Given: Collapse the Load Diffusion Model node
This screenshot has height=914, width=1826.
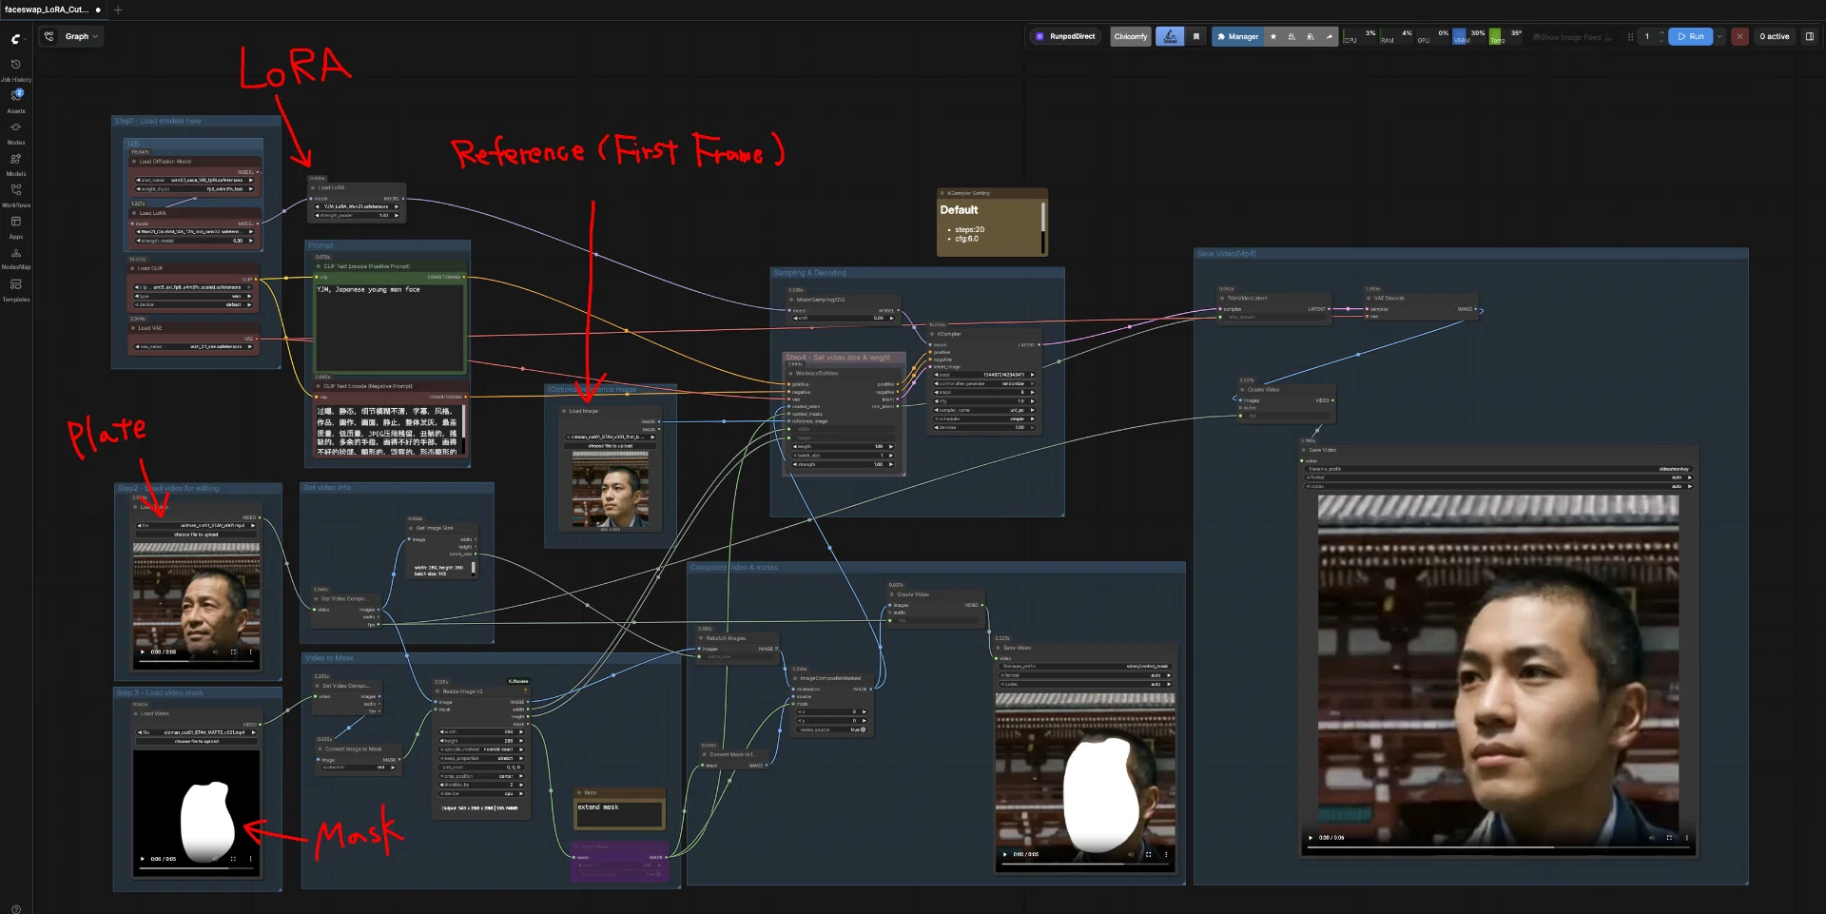Looking at the screenshot, I should 134,162.
